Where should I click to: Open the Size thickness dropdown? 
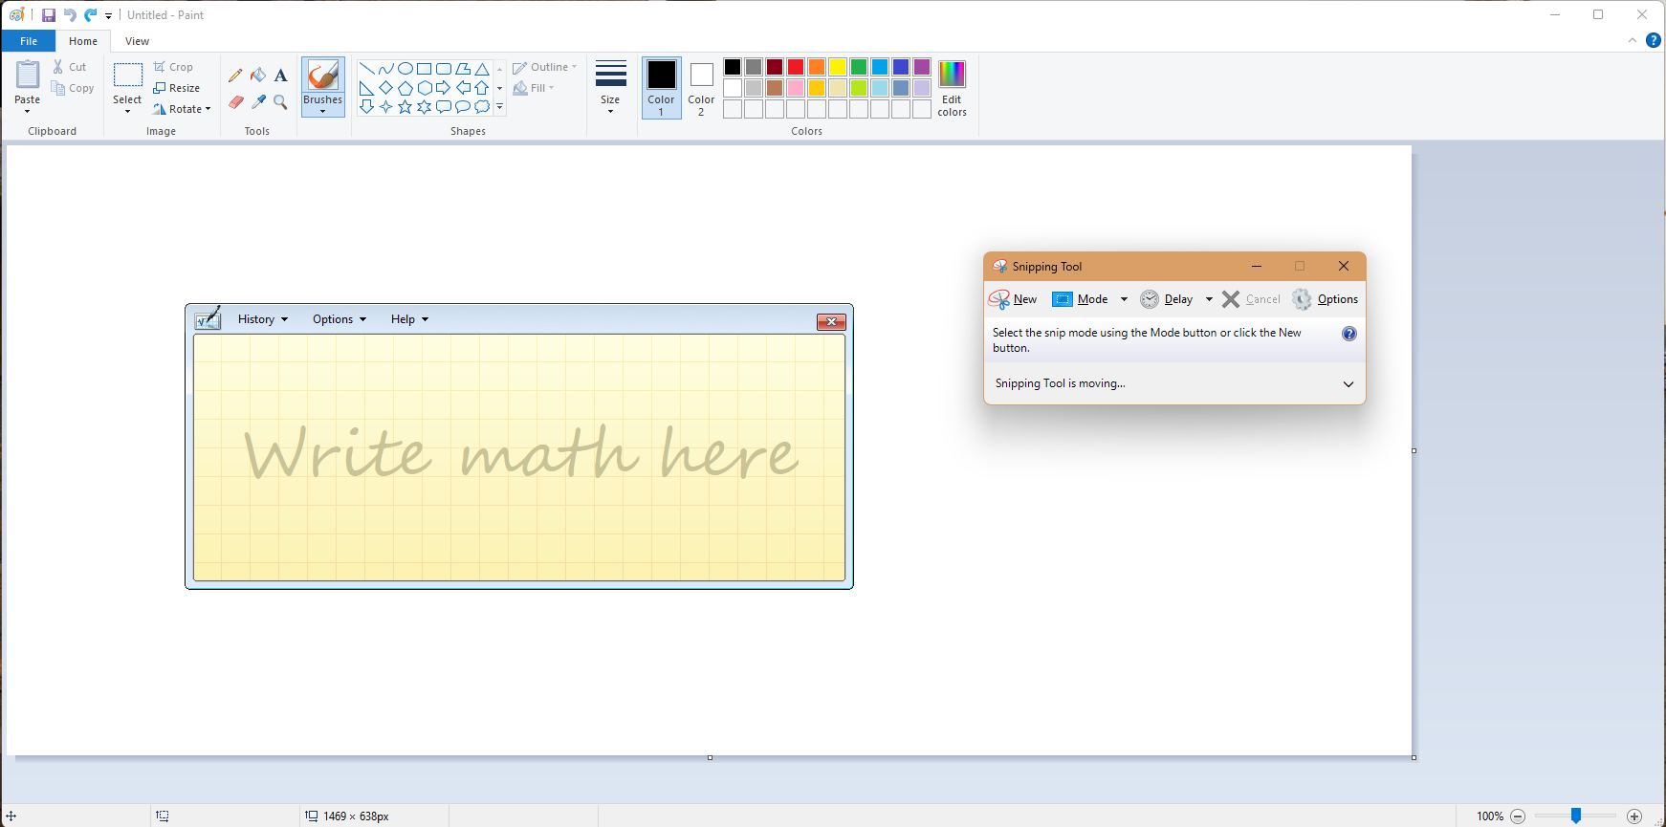(x=610, y=87)
